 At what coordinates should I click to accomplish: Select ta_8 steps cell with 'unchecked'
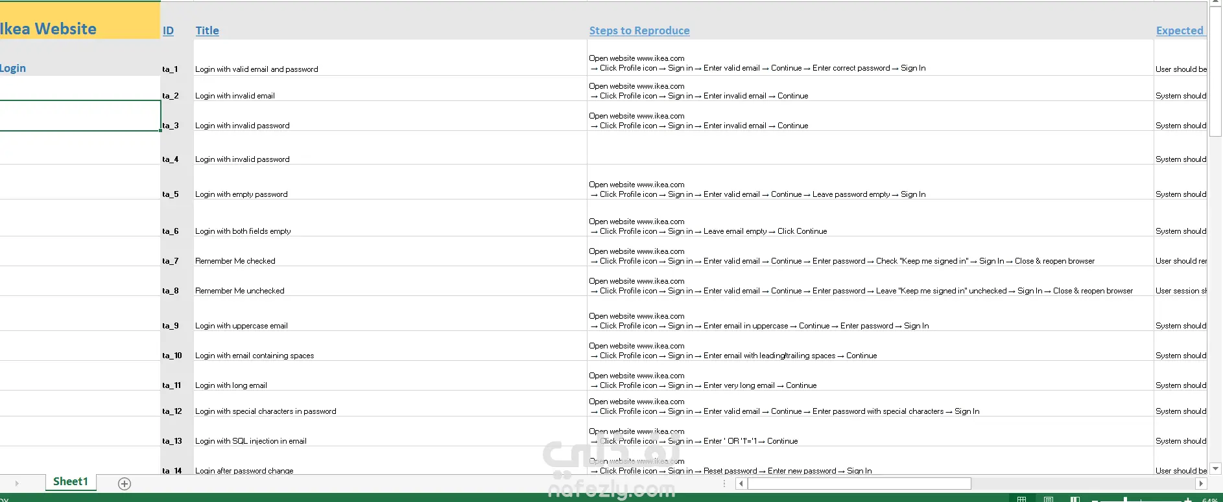point(870,281)
